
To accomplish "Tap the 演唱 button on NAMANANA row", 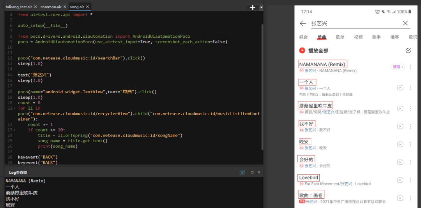I will click(x=398, y=67).
